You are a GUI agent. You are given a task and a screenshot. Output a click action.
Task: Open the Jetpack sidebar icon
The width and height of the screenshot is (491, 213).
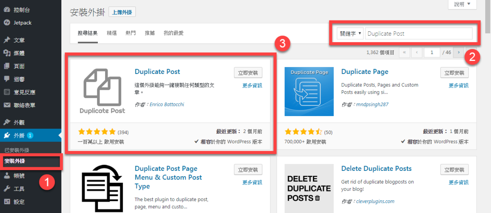point(7,22)
